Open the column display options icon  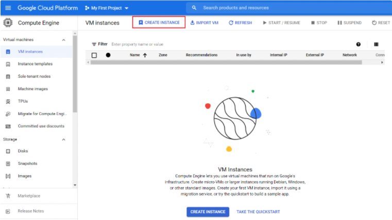(x=376, y=44)
